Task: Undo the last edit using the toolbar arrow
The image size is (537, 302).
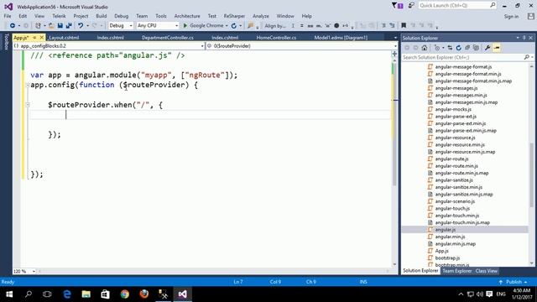Action: 81,26
